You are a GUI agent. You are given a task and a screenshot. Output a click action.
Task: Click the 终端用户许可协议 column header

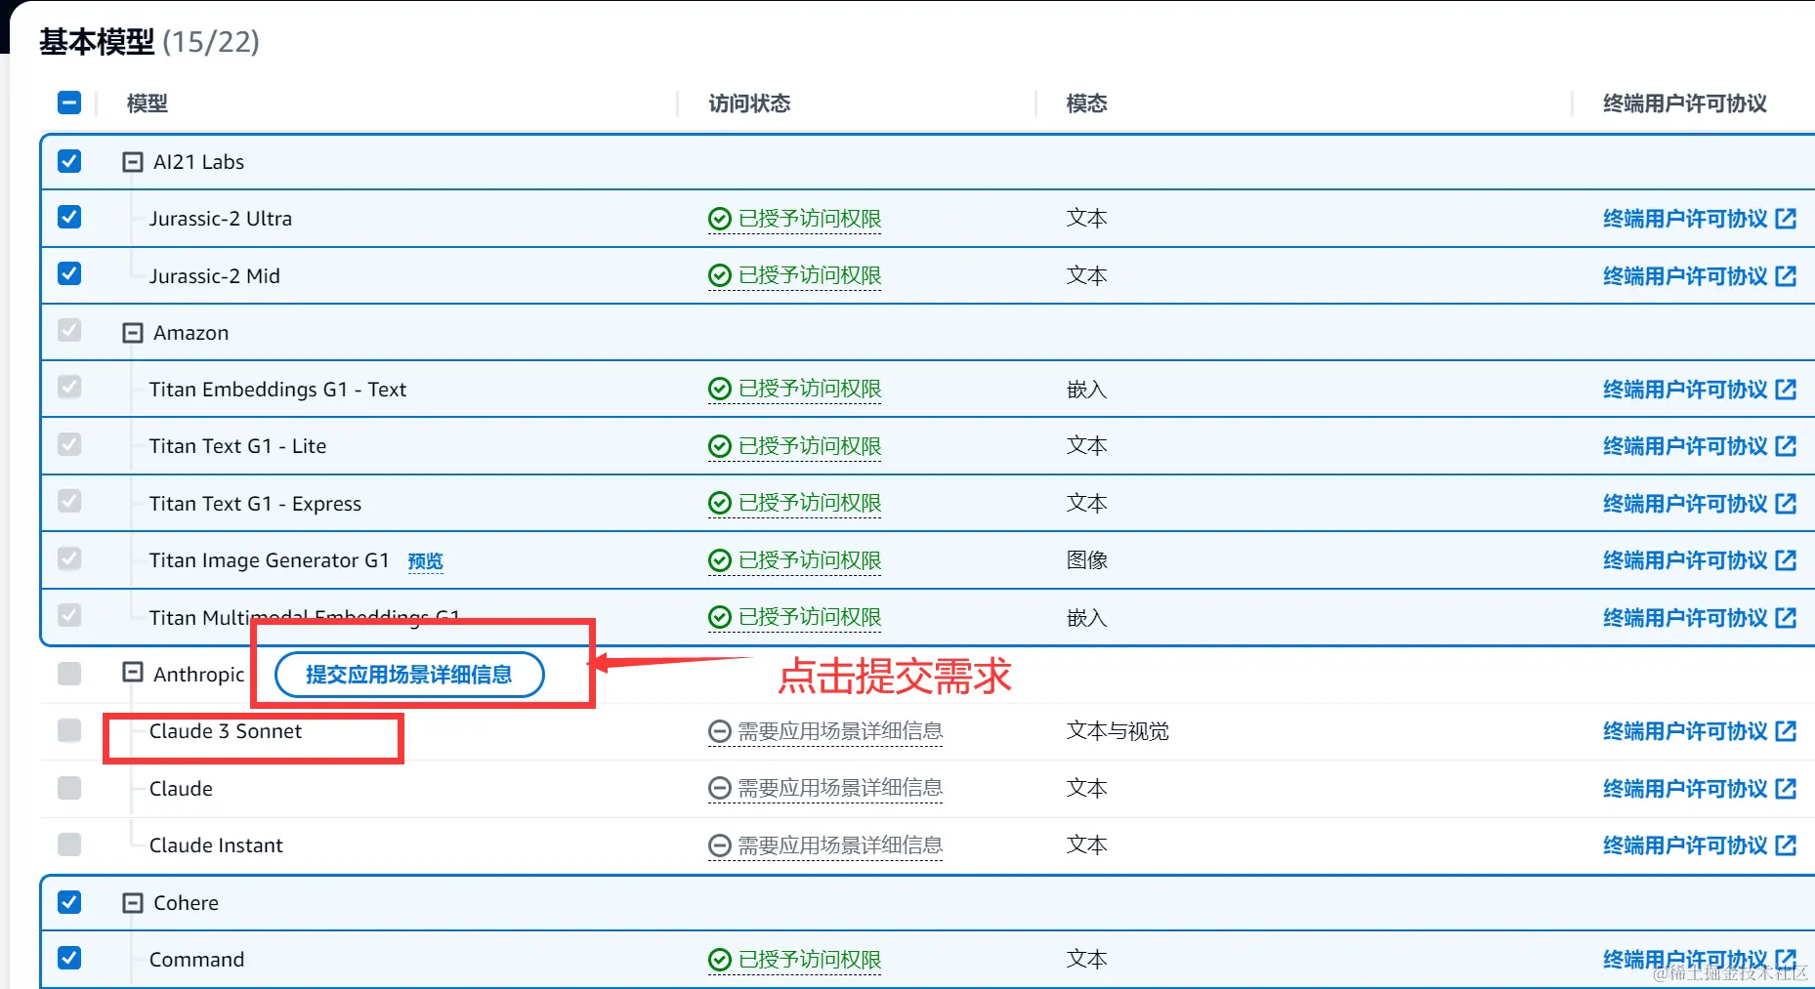pyautogui.click(x=1685, y=103)
